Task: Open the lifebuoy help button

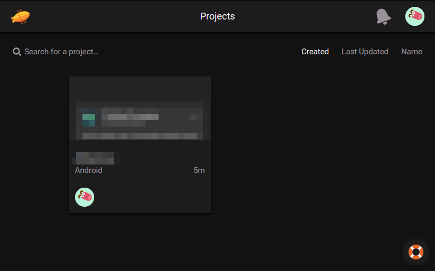Action: click(x=416, y=252)
